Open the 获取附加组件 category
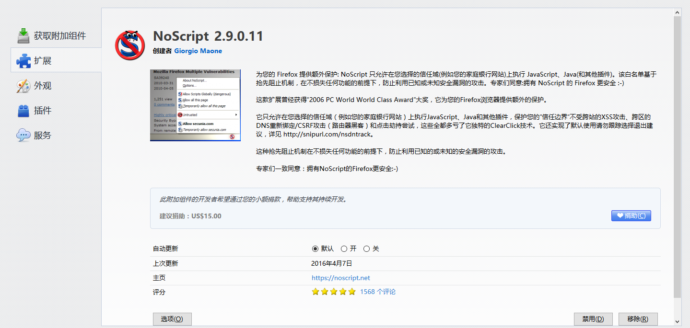690x328 pixels. (x=56, y=36)
